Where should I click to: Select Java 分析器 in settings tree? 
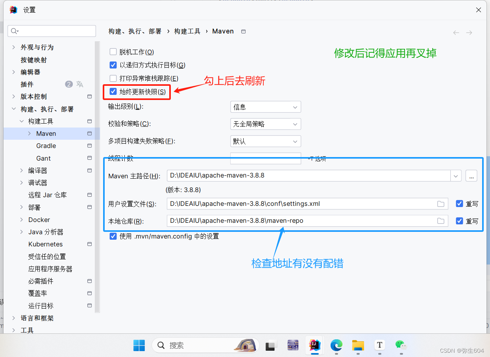(46, 232)
